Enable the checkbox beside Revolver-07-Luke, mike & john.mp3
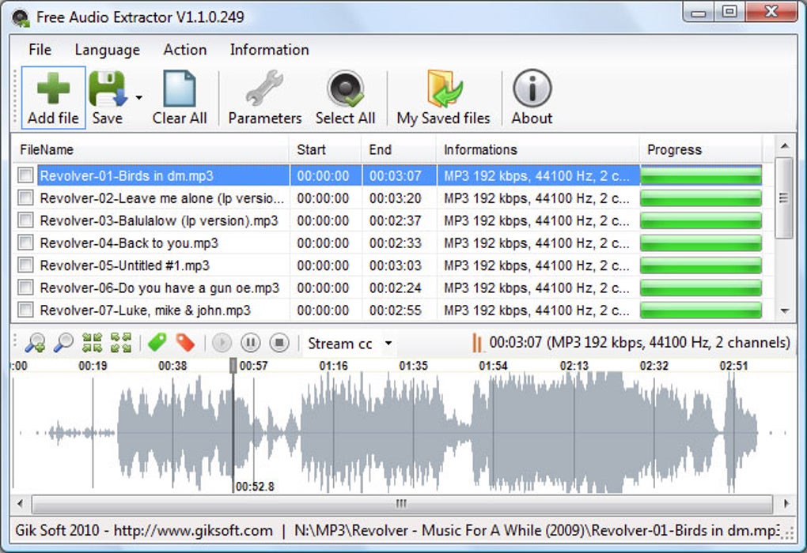The image size is (807, 553). click(x=25, y=310)
